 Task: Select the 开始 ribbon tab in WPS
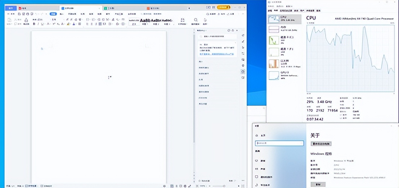pyautogui.click(x=53, y=14)
